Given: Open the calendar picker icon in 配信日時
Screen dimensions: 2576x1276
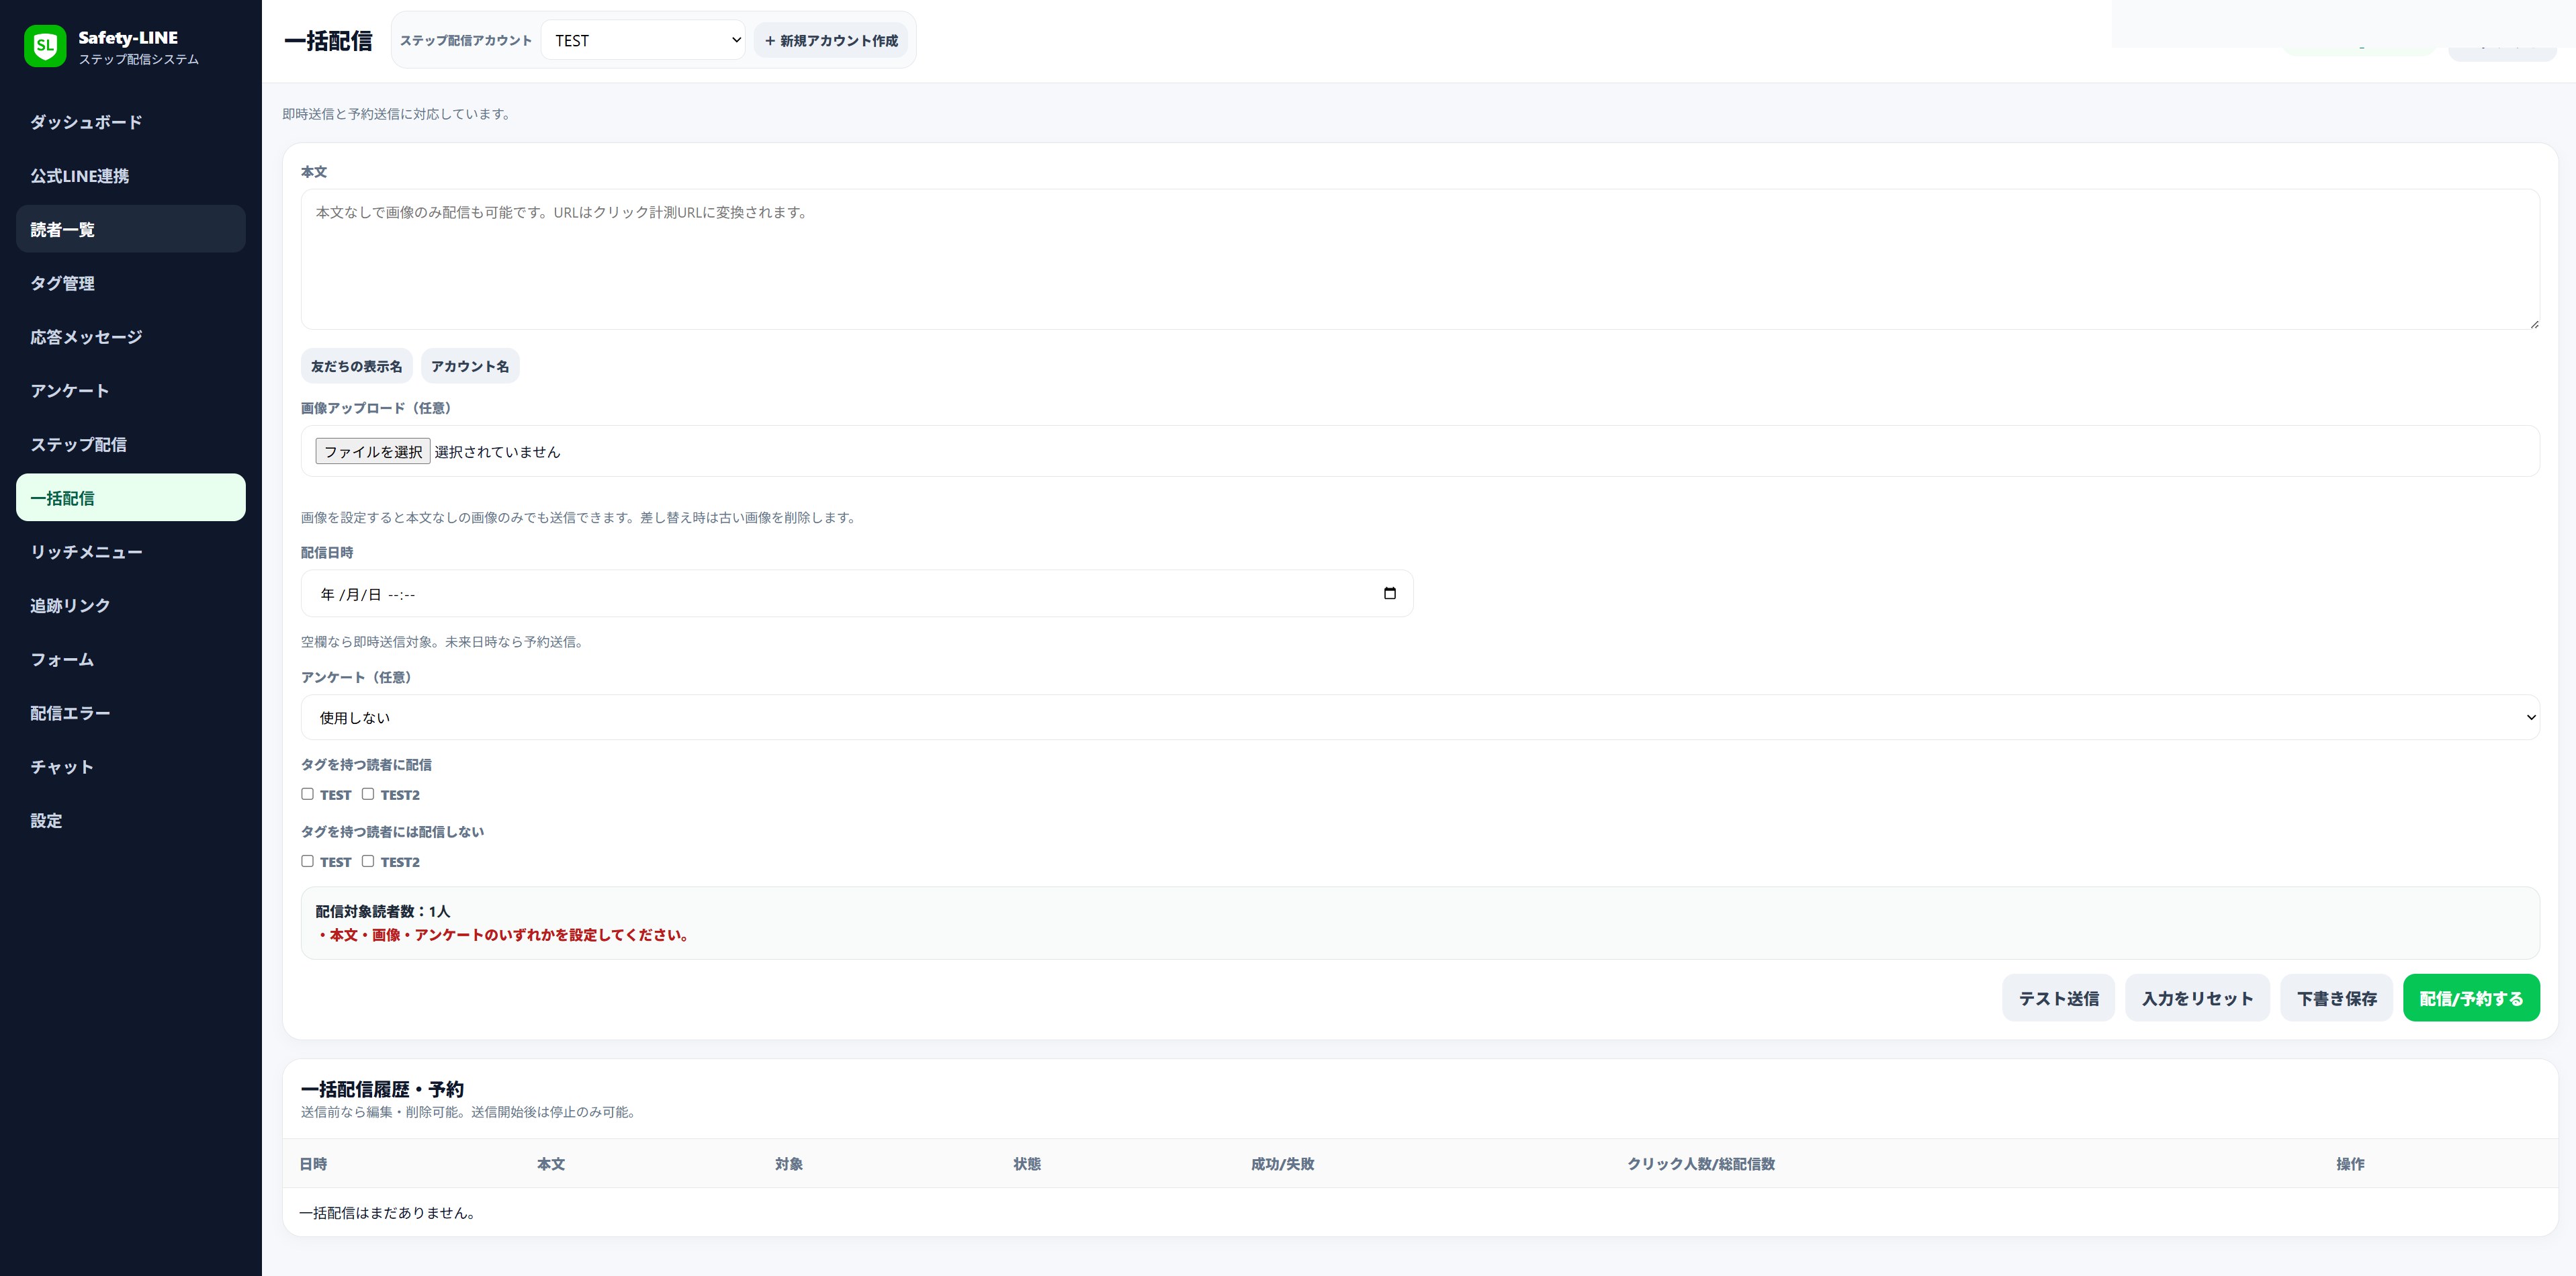Looking at the screenshot, I should pos(1389,594).
